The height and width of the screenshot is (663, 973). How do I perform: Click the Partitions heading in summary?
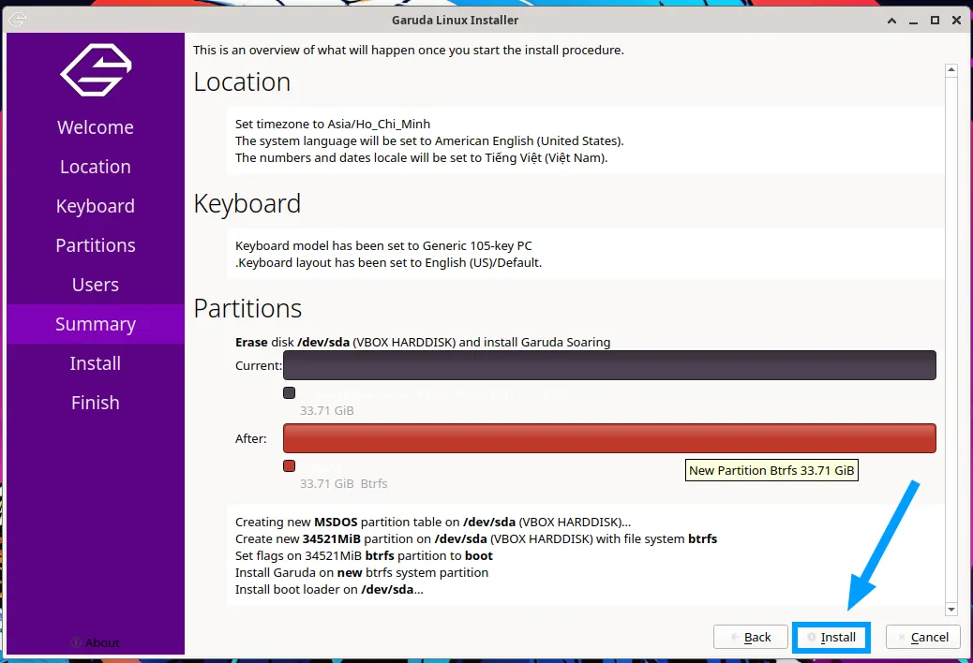tap(247, 308)
